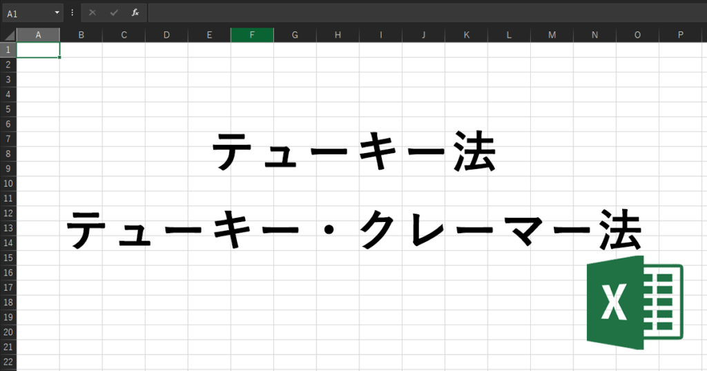Click the Select All corner triangle

(x=8, y=35)
